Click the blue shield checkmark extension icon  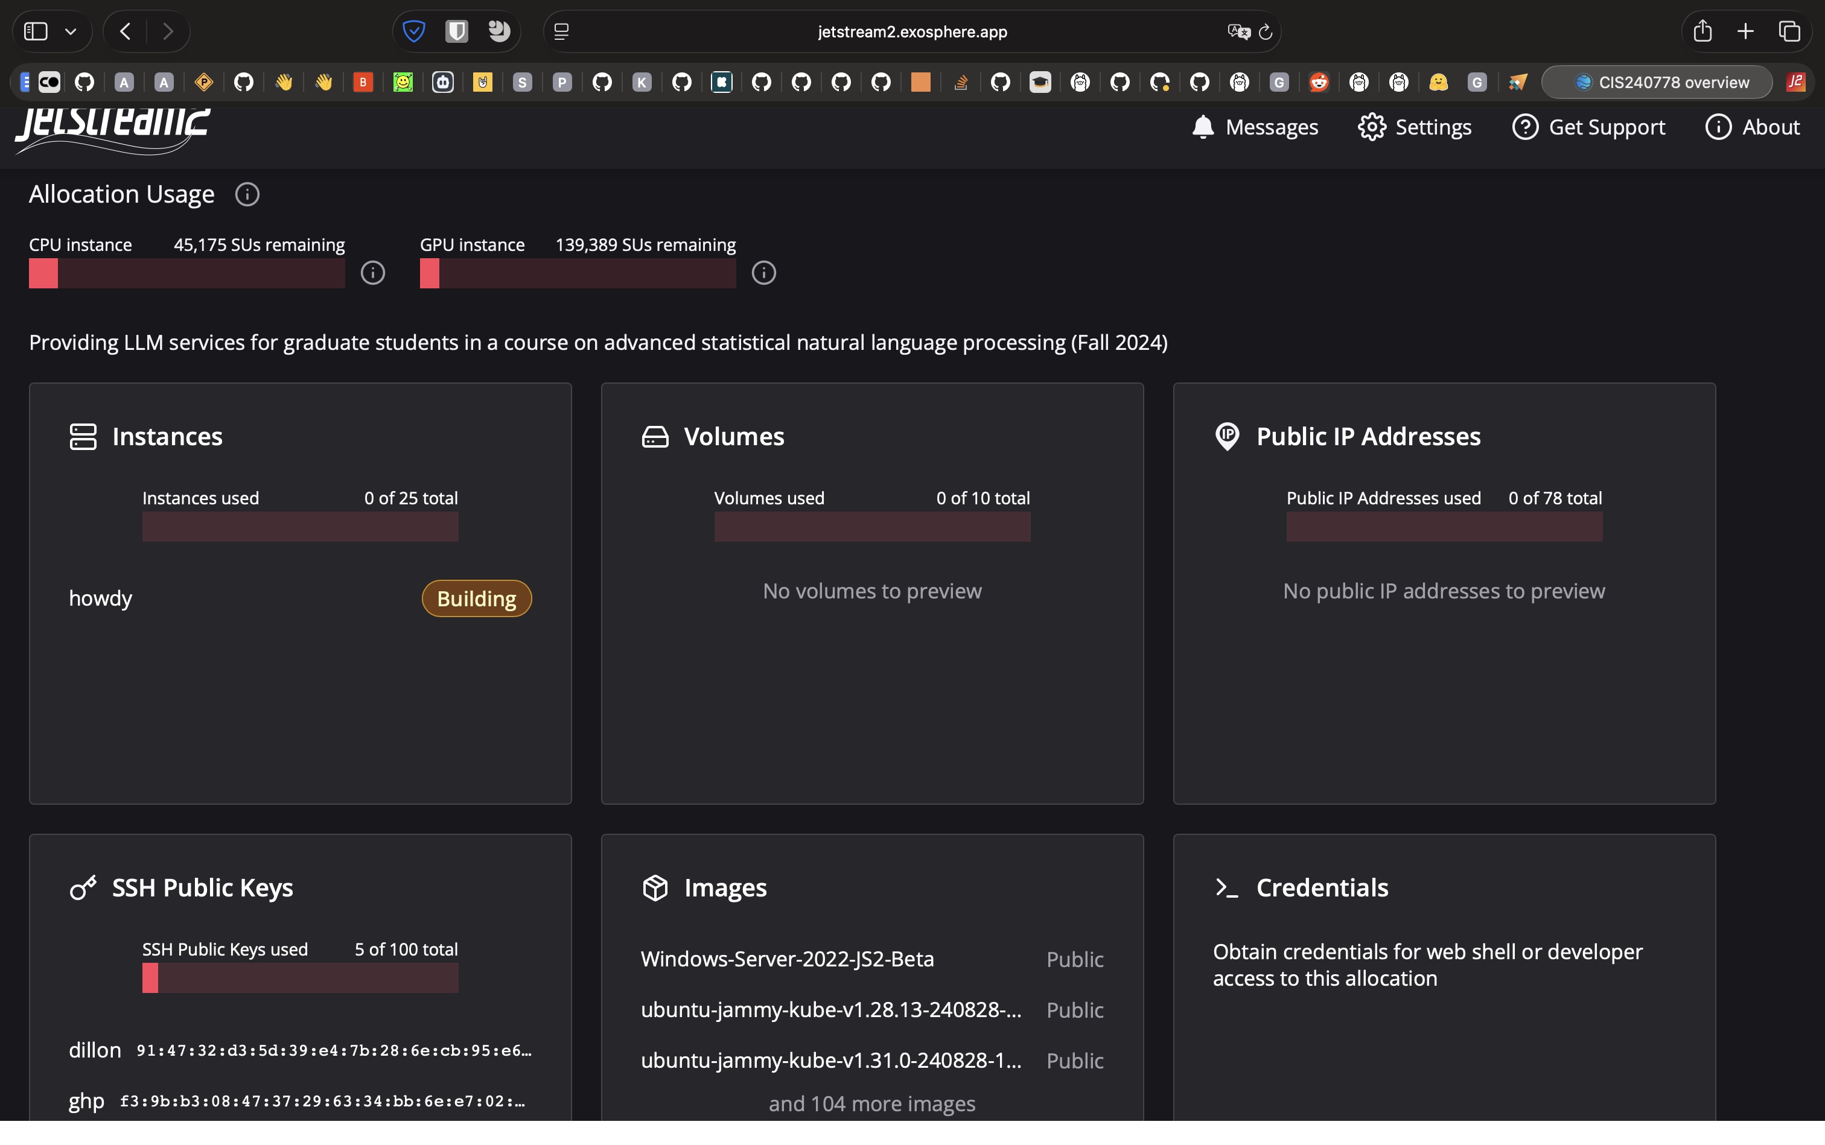tap(413, 31)
